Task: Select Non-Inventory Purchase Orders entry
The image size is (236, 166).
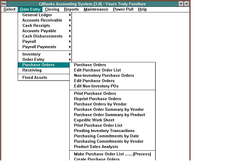Action: (x=104, y=76)
